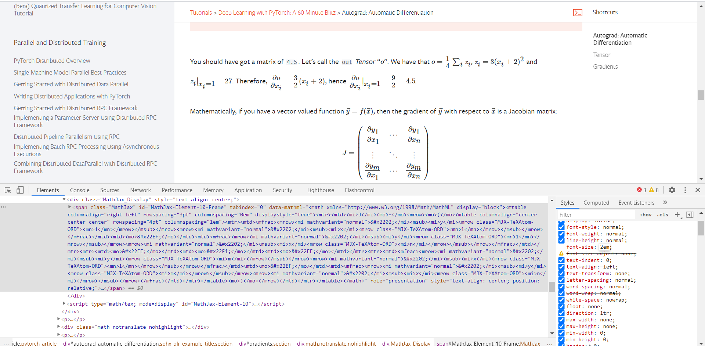This screenshot has height=346, width=705.
Task: Open the Application tab
Action: point(248,190)
